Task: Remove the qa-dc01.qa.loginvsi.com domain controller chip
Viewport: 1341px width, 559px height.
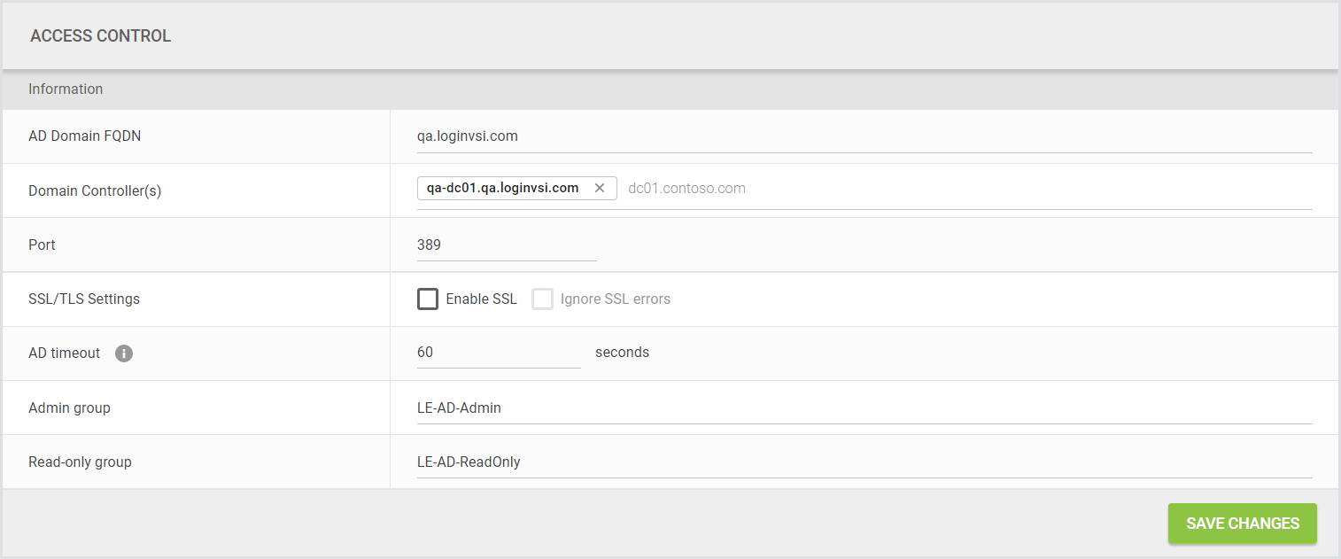Action: (600, 188)
